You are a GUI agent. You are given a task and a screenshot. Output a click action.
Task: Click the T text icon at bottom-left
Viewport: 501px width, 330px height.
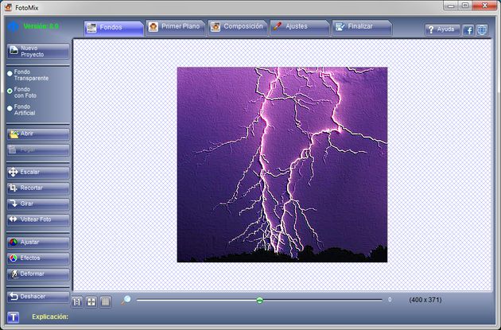click(14, 316)
